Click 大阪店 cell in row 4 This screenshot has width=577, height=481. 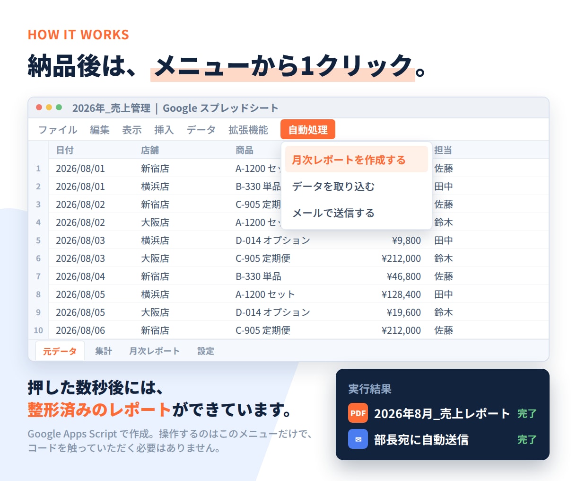[x=155, y=222]
